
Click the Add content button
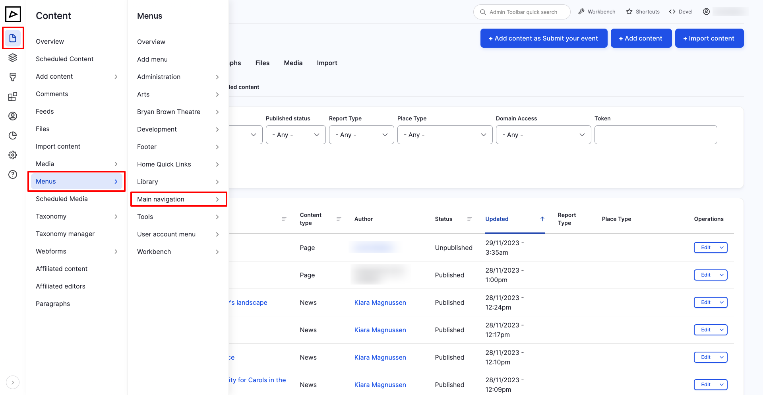tap(641, 38)
